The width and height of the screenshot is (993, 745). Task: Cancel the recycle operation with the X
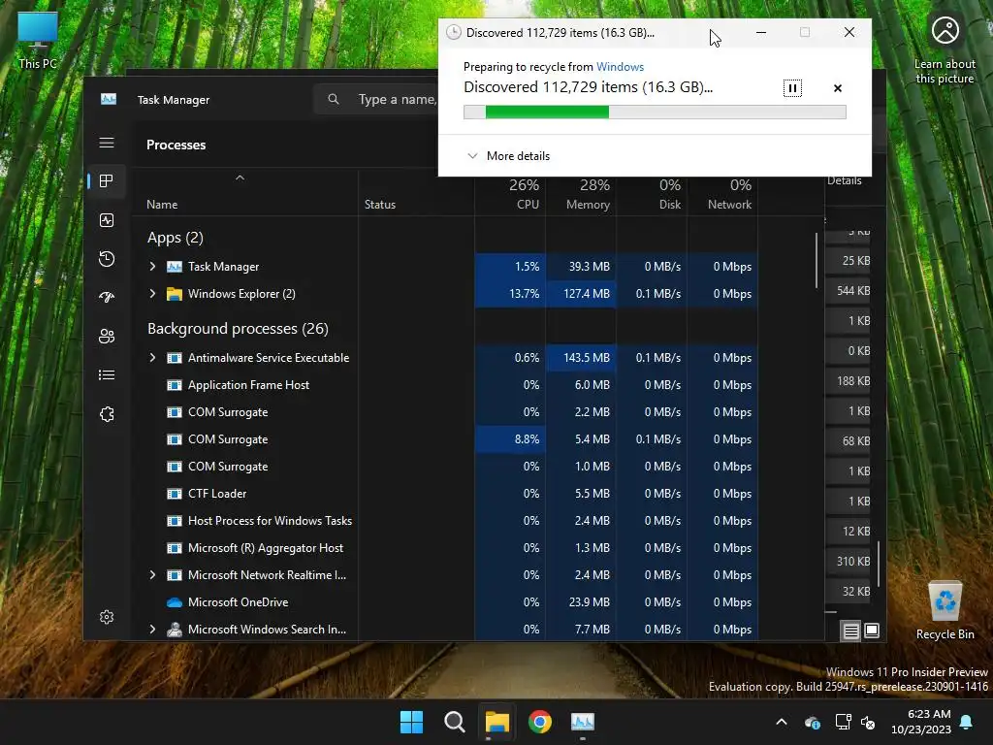[x=837, y=88]
